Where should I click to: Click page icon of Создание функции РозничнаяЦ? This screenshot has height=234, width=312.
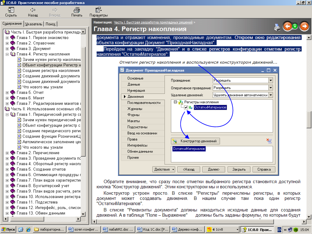(x=19, y=136)
